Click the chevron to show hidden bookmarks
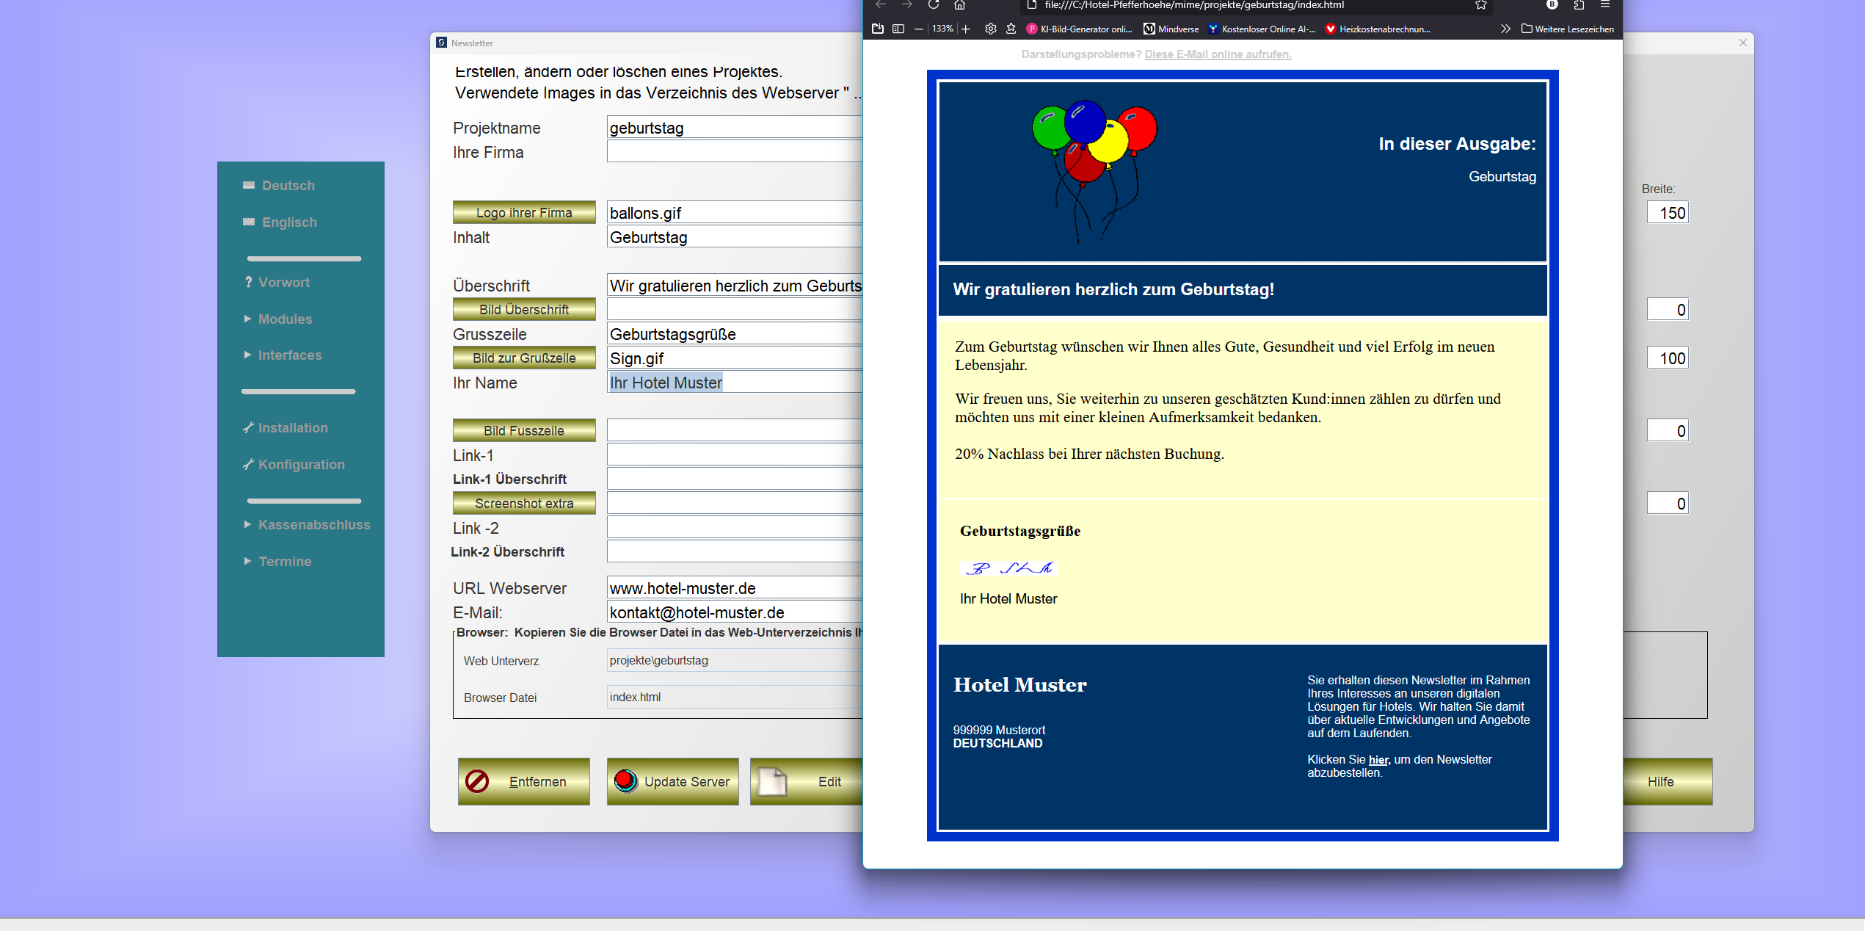The height and width of the screenshot is (931, 1865). click(x=1505, y=29)
